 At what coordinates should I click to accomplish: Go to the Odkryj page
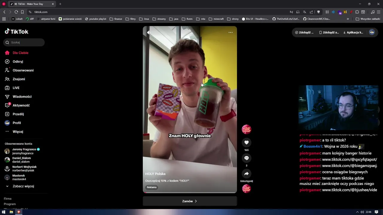click(14, 62)
